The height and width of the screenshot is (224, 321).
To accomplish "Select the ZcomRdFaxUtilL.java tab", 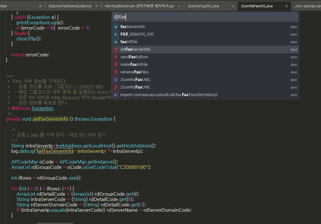I will (x=257, y=6).
